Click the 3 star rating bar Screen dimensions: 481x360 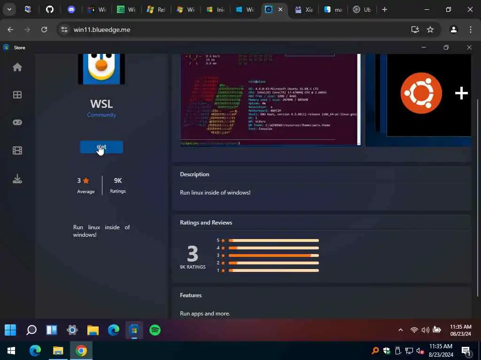point(274,255)
